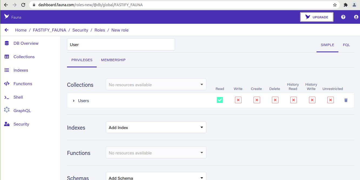Open the Add Index dropdown

click(156, 127)
